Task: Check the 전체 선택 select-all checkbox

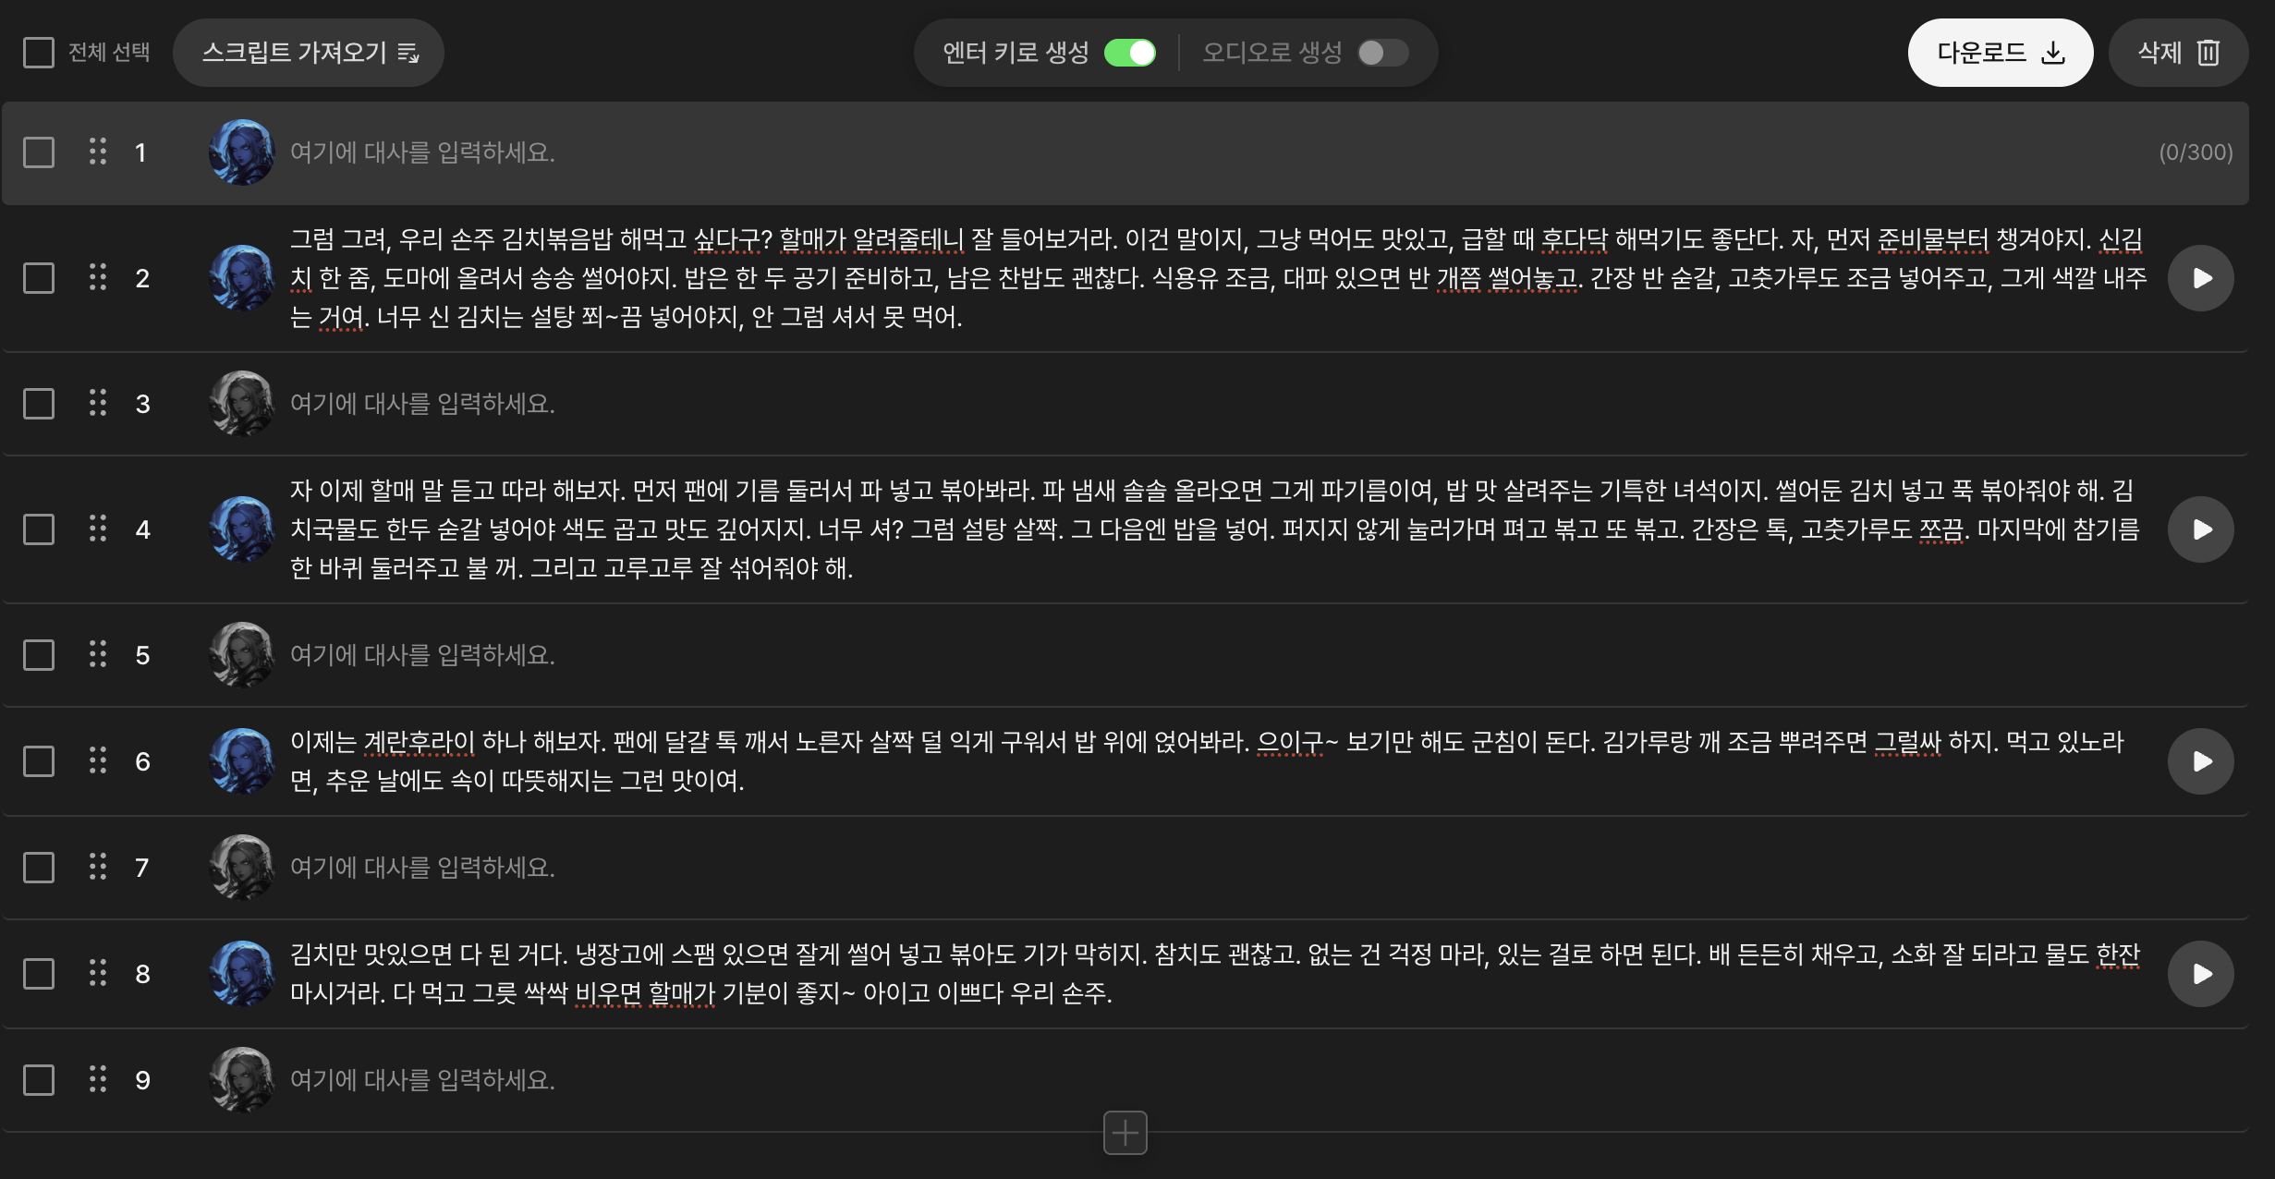Action: coord(39,53)
